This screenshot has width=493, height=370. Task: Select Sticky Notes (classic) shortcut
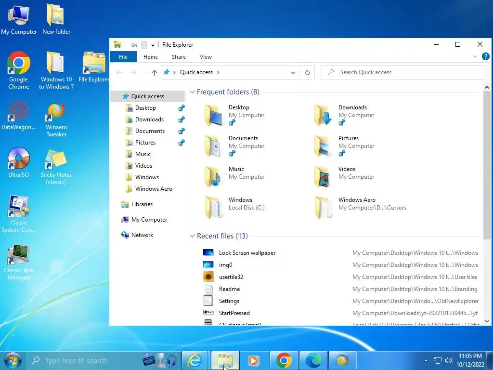[56, 167]
